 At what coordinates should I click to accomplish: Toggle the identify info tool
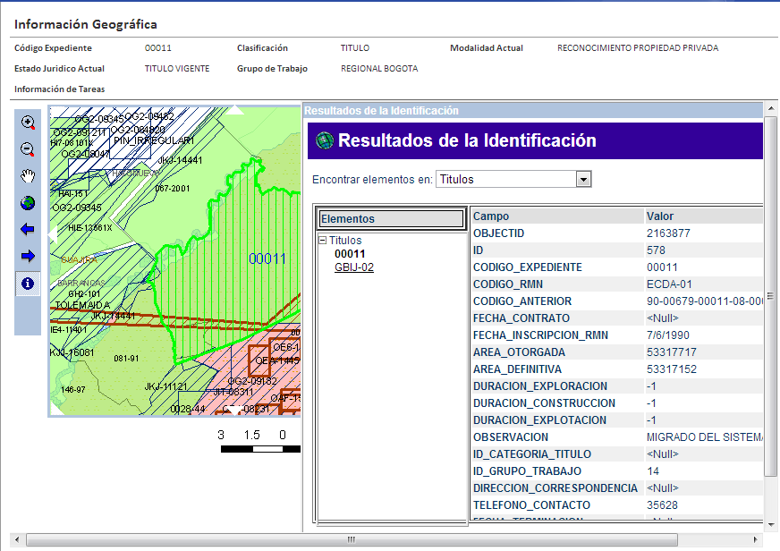(x=28, y=284)
